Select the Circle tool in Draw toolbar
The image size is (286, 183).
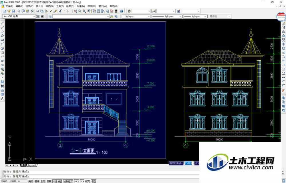click(2, 48)
